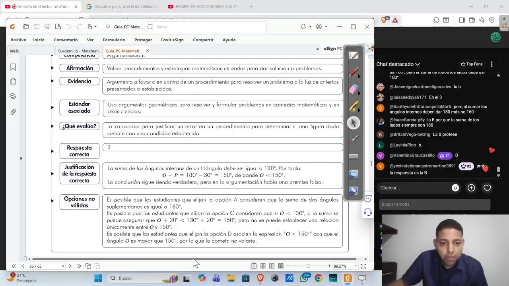The height and width of the screenshot is (286, 509).
Task: Switch to the Inicio document tab
Action: [15, 51]
